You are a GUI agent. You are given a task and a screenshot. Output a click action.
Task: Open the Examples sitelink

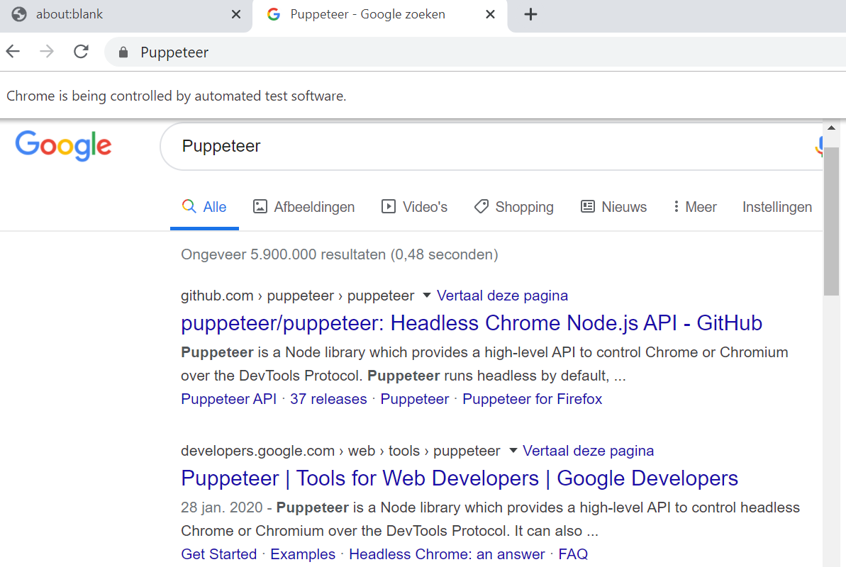click(303, 554)
